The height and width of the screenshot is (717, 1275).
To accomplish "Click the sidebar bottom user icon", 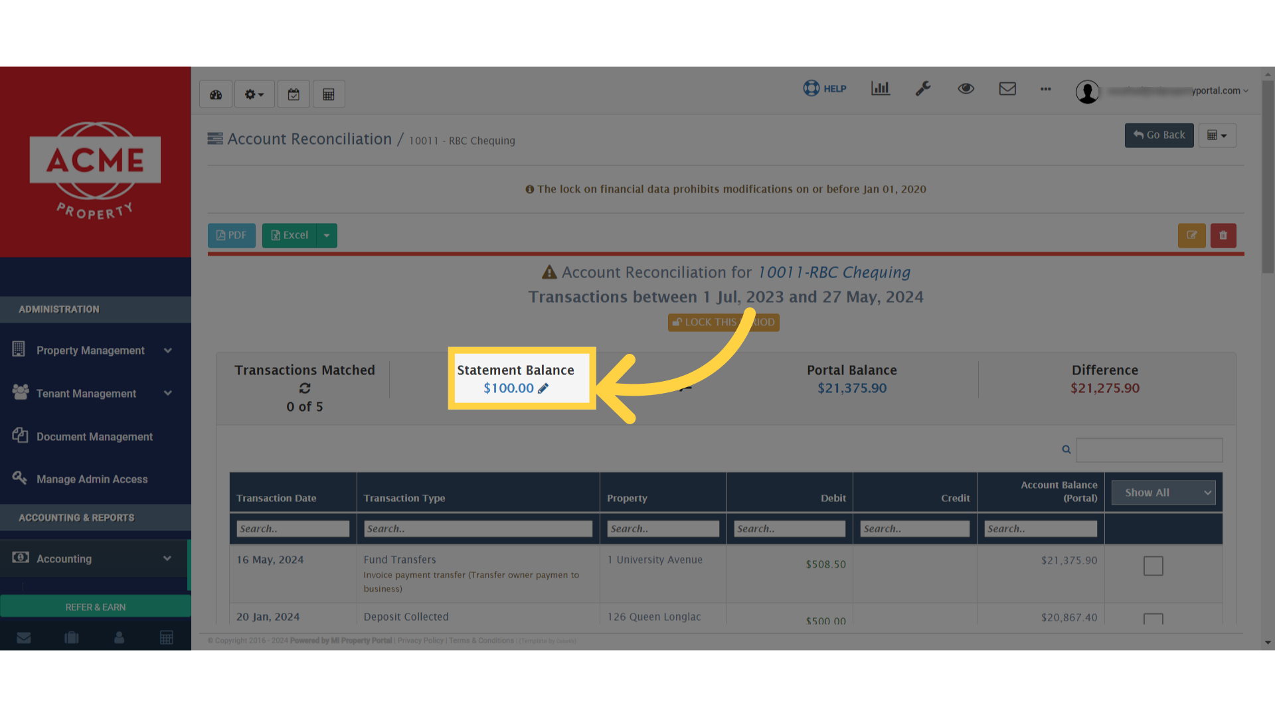I will (119, 638).
